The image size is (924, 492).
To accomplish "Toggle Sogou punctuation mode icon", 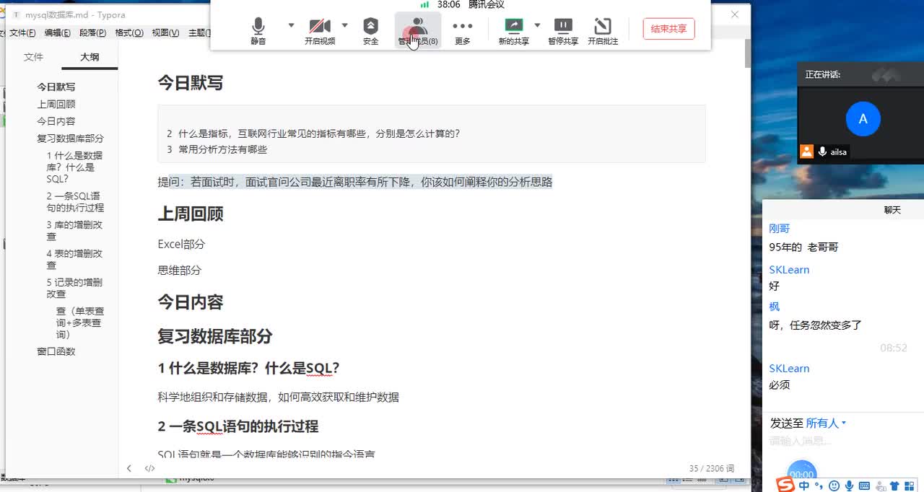I will click(819, 486).
